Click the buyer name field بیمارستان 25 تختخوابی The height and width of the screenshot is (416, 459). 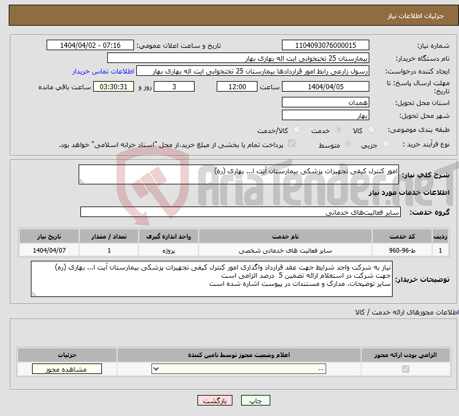point(238,58)
